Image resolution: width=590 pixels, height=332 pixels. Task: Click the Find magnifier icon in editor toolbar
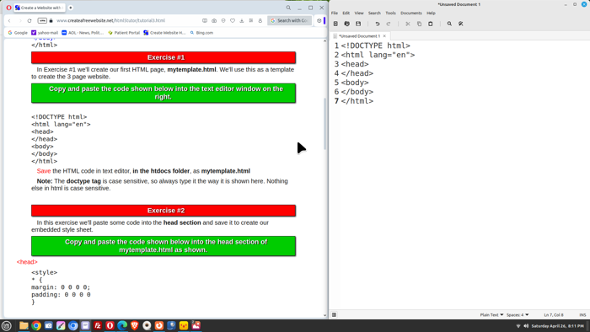[x=449, y=24]
